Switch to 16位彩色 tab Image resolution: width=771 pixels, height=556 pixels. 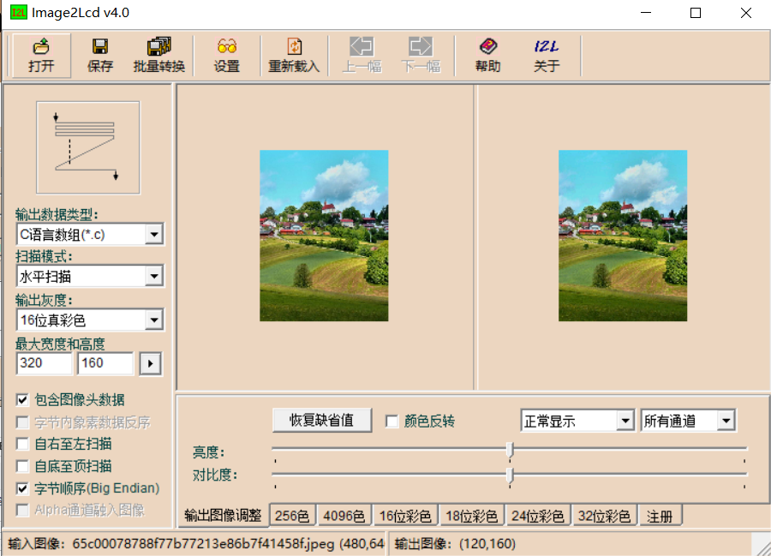pos(405,516)
